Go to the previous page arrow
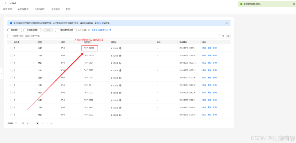Image resolution: width=296 pixels, height=143 pixels. [x=33, y=123]
